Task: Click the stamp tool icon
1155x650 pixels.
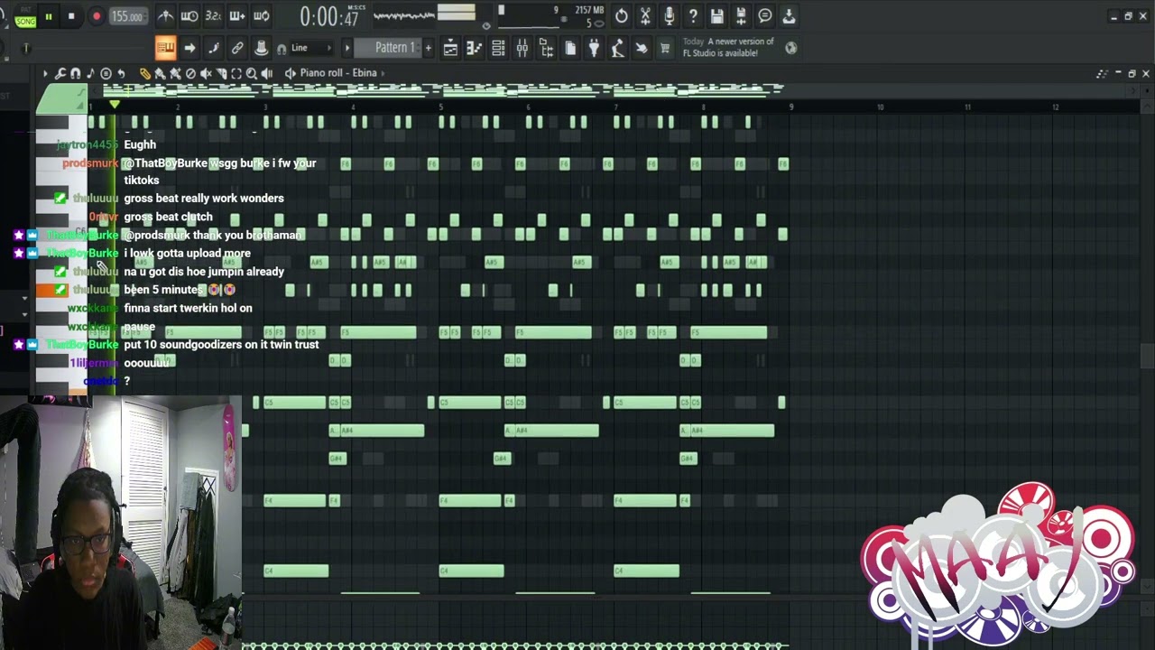Action: [x=261, y=48]
